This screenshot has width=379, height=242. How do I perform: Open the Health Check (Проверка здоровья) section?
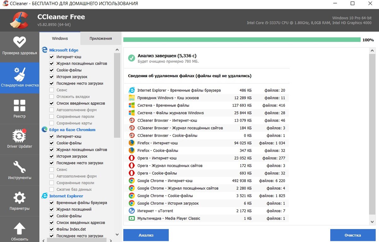pos(20,46)
